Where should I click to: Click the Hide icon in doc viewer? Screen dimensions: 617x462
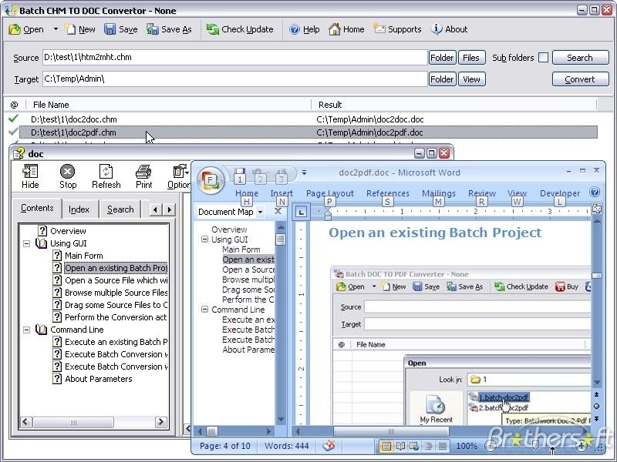30,172
